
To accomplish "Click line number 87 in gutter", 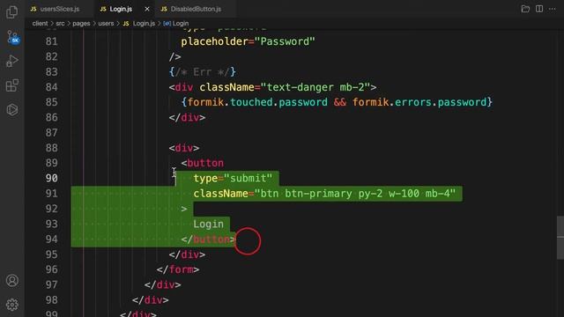I will tap(51, 133).
